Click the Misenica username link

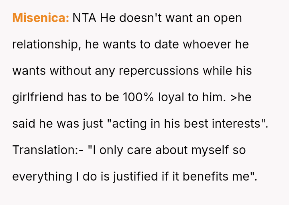pos(41,18)
